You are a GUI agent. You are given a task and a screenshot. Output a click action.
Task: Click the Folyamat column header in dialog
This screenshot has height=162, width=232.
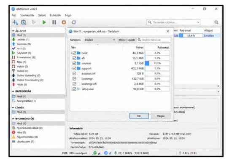(163, 48)
